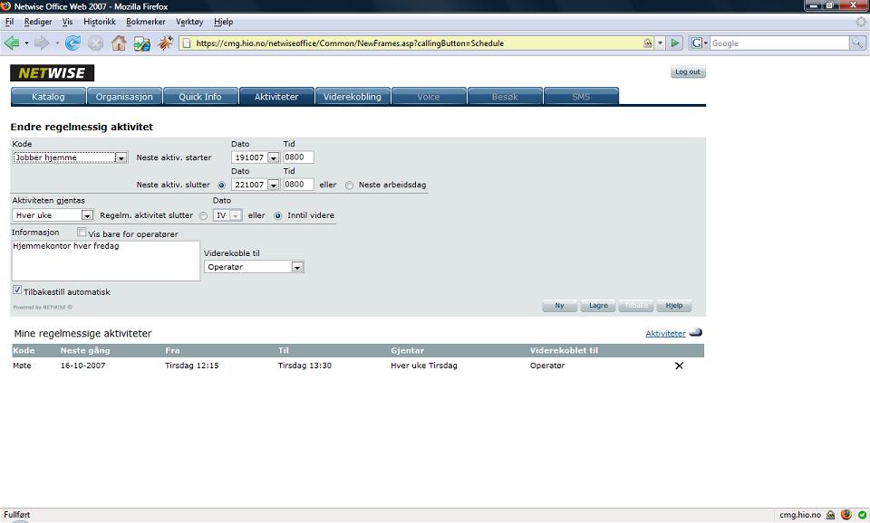This screenshot has height=523, width=870.
Task: Select the Neste arbeidsdag radio button
Action: click(x=349, y=185)
